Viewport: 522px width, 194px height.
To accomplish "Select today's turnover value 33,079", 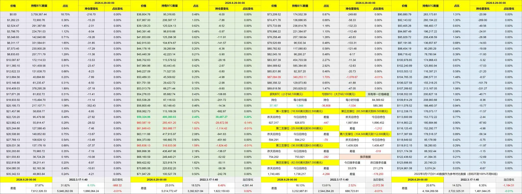I will [352, 168].
